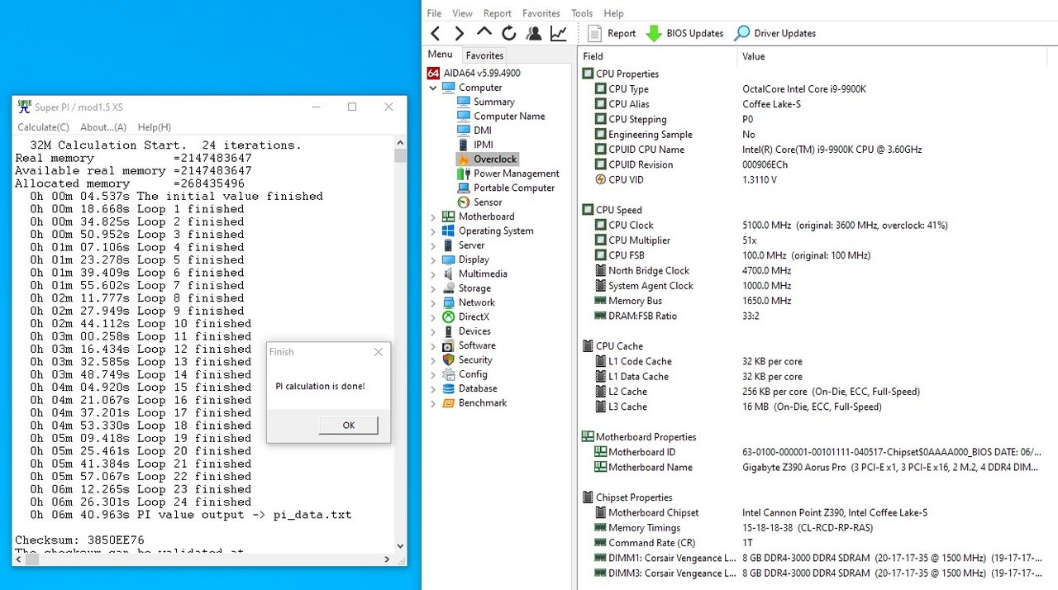Click the Config icon in the tree
Image resolution: width=1058 pixels, height=590 pixels.
pyautogui.click(x=449, y=374)
